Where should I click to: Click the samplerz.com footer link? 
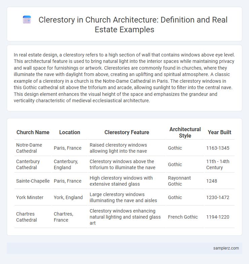226,248
